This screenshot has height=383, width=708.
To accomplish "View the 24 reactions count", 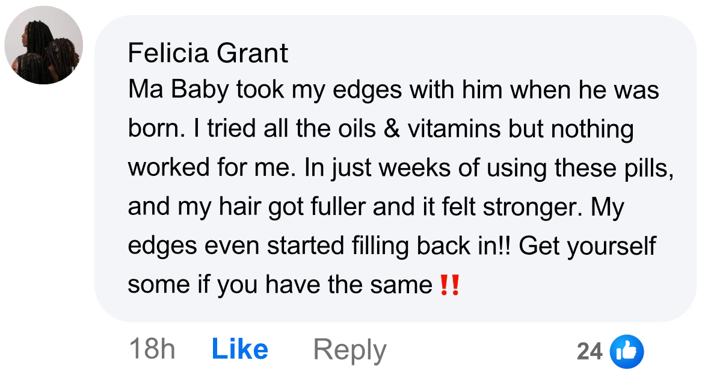I will point(589,351).
